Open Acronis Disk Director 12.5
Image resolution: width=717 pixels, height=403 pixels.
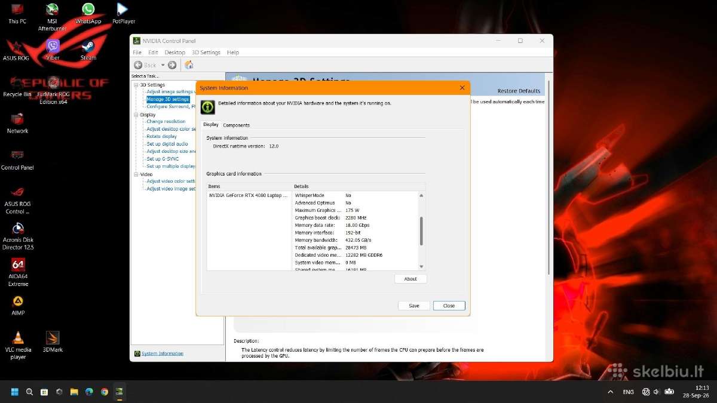[18, 236]
